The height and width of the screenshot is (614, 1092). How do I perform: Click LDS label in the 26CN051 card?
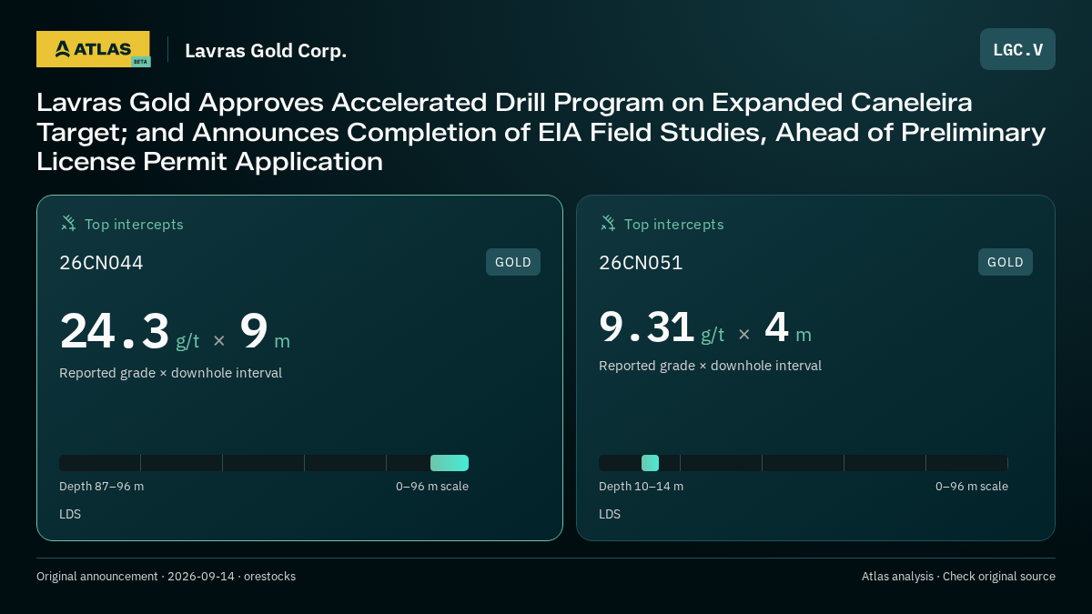(x=610, y=514)
